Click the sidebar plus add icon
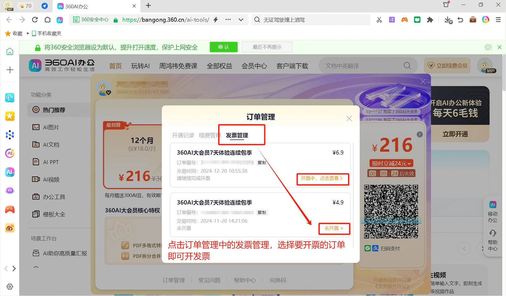This screenshot has height=296, width=506. point(10,70)
